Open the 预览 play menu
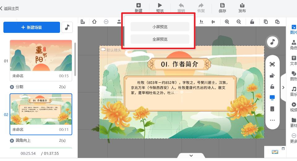 click(x=160, y=8)
